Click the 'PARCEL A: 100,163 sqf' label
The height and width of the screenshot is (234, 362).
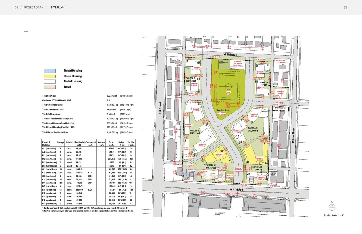point(191,80)
